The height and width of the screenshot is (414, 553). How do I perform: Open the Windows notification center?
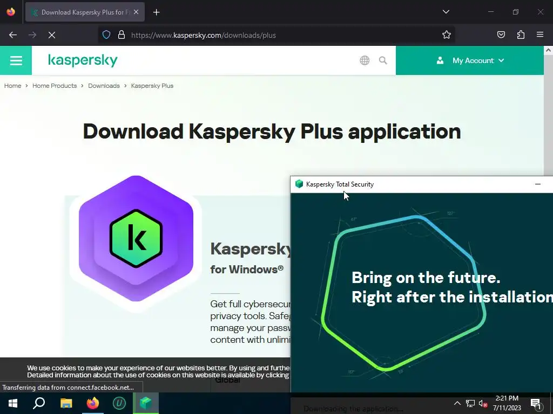(x=536, y=403)
